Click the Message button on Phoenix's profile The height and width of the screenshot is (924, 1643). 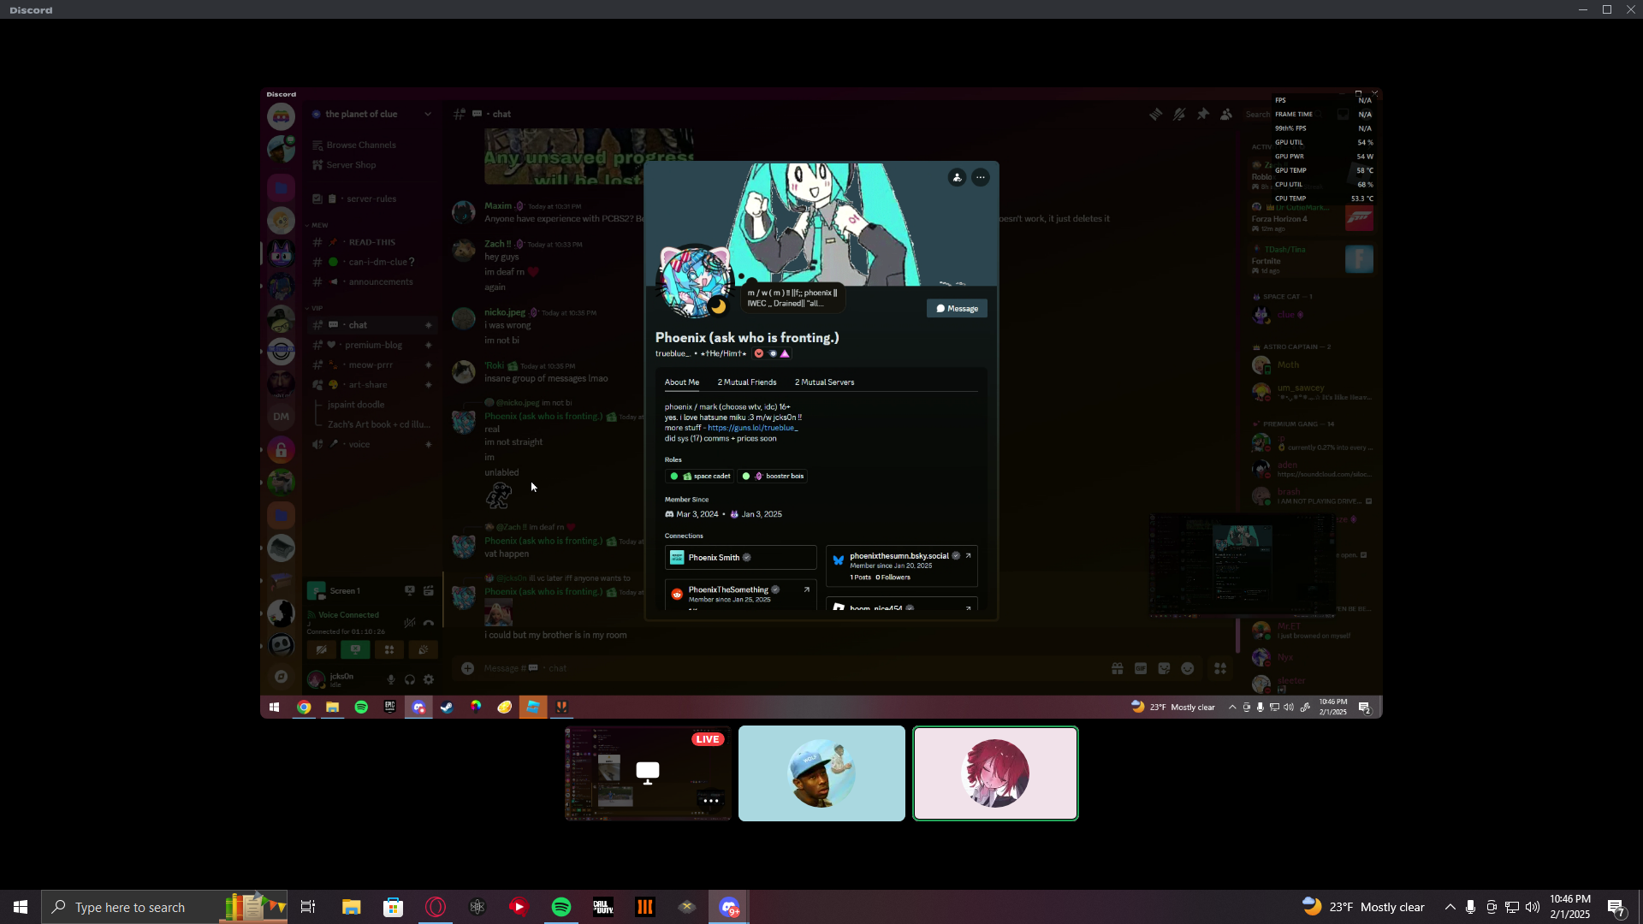click(x=957, y=309)
